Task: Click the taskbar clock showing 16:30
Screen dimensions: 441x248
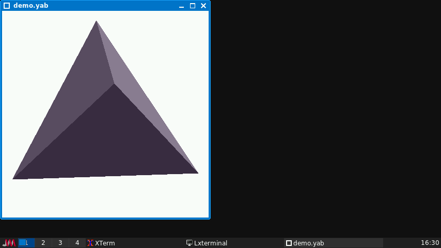Action: tap(430, 243)
